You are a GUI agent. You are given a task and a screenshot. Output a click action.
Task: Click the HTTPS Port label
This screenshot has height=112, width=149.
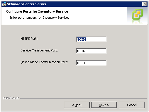29,39
